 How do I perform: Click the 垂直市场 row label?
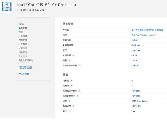(67, 40)
